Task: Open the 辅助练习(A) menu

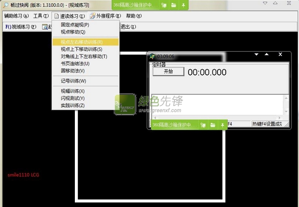Action: click(x=17, y=16)
